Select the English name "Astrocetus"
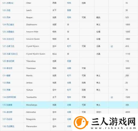 click(31, 112)
